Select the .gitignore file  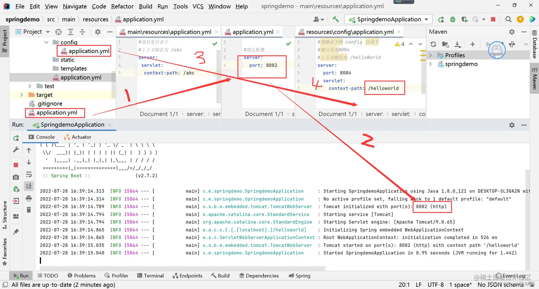pos(45,103)
